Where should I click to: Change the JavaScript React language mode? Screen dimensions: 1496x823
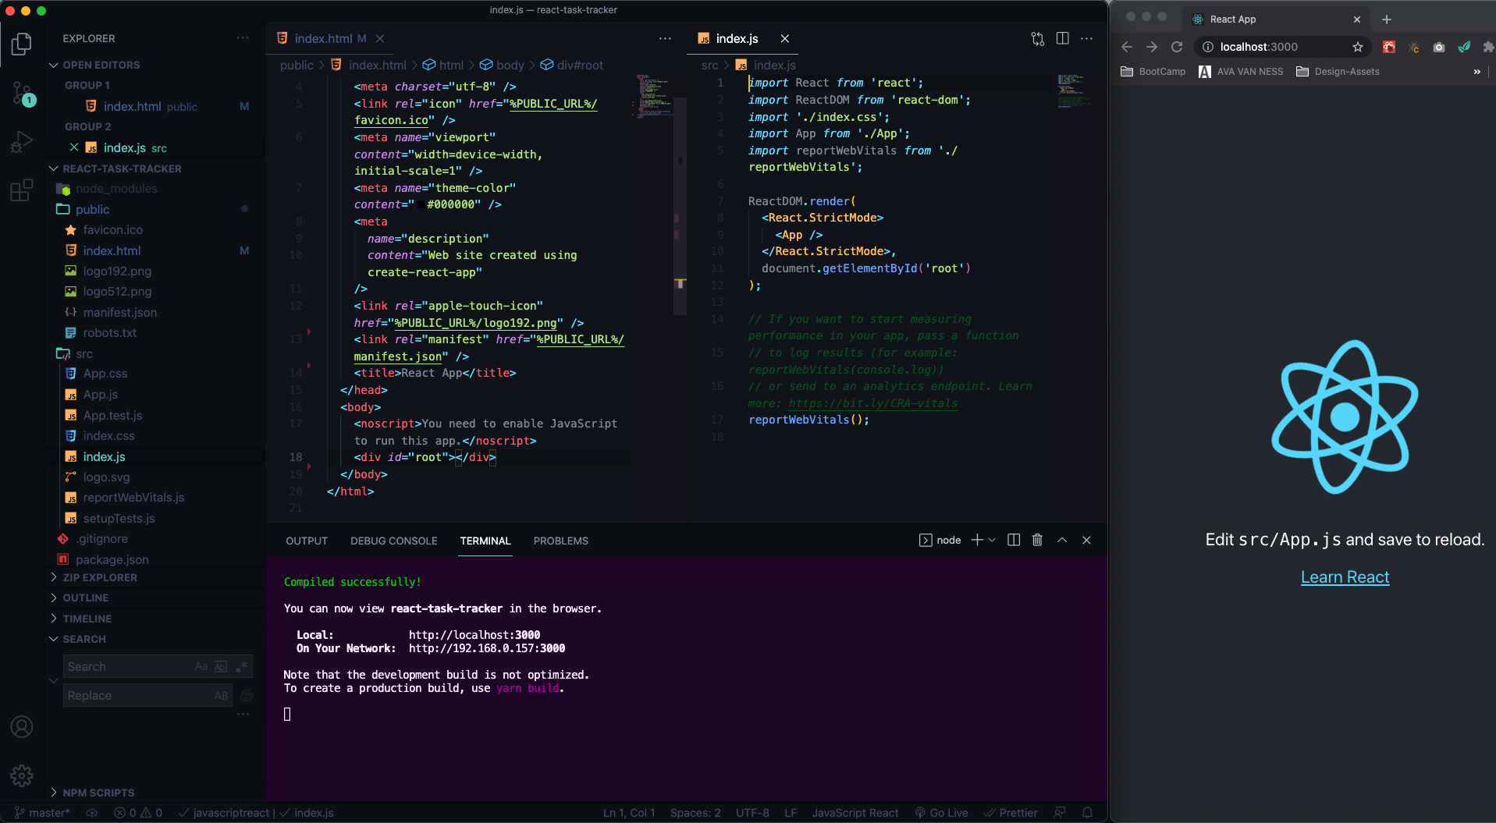855,812
